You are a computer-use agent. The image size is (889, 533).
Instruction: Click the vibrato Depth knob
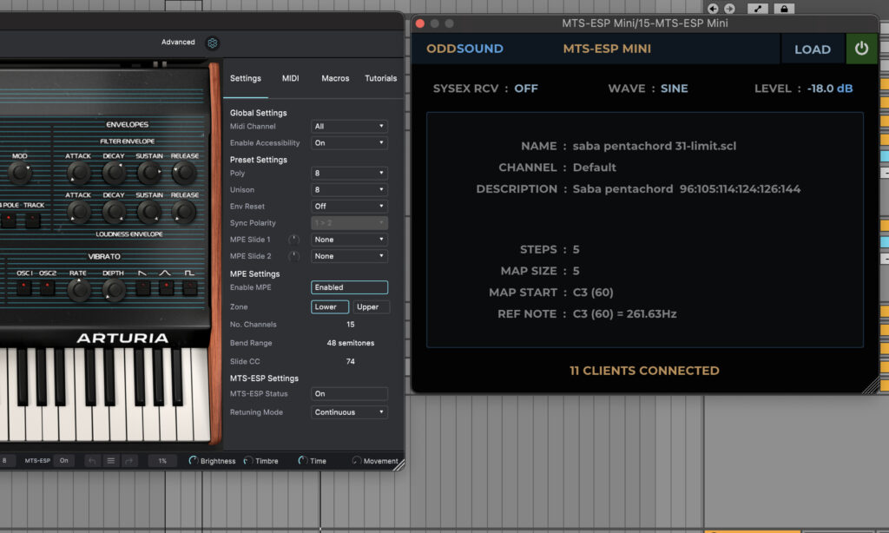[114, 290]
